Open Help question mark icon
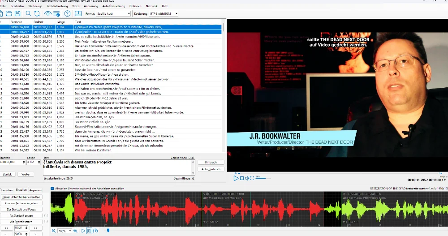448x236 pixels. tap(68, 13)
